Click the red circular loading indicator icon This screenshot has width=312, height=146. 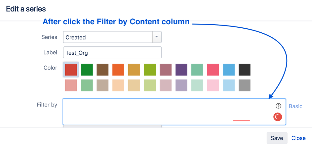[278, 117]
